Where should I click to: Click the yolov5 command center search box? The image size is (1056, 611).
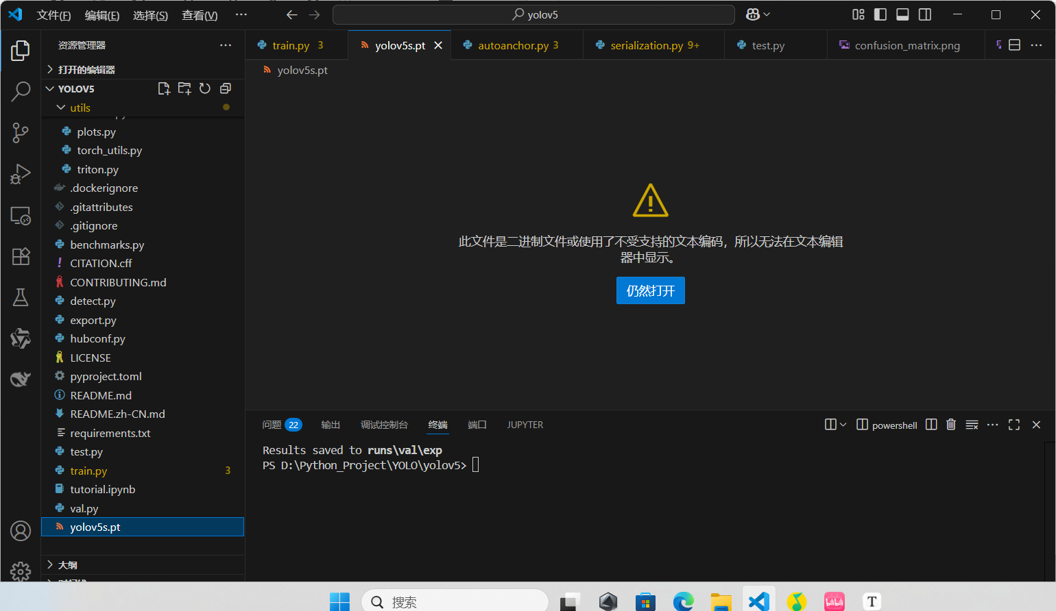(x=533, y=14)
